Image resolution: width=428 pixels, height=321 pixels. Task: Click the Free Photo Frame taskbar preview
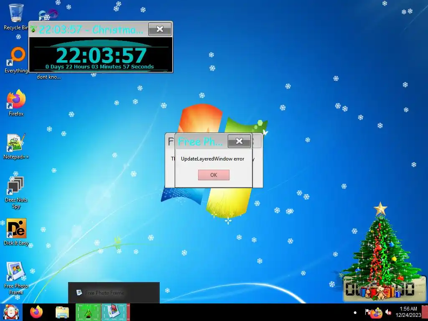[x=114, y=293]
